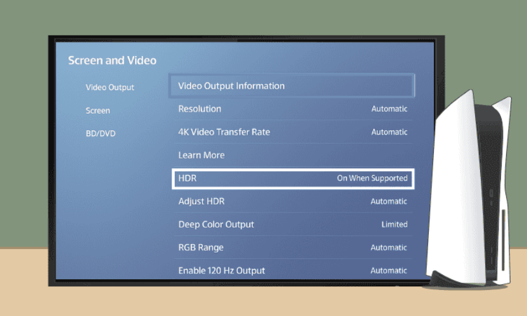
Task: Toggle the HDR 'On When Supported' value
Action: click(x=372, y=178)
